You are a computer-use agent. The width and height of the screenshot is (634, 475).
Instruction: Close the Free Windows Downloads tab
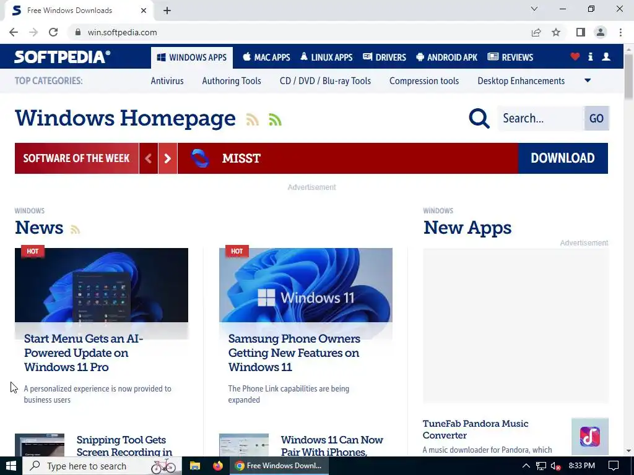144,11
